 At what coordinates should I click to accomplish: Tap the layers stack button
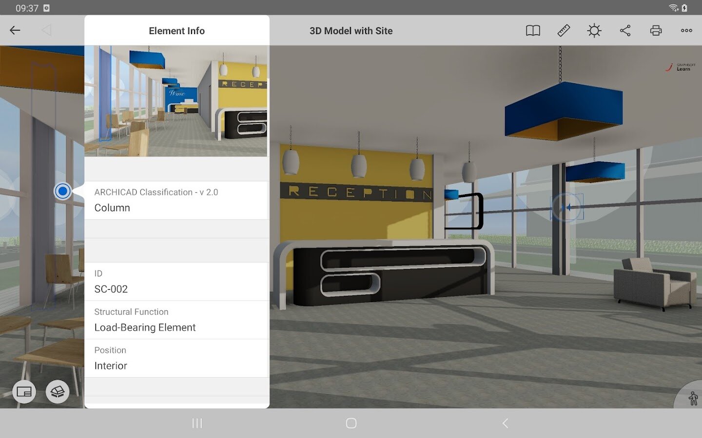pyautogui.click(x=58, y=392)
